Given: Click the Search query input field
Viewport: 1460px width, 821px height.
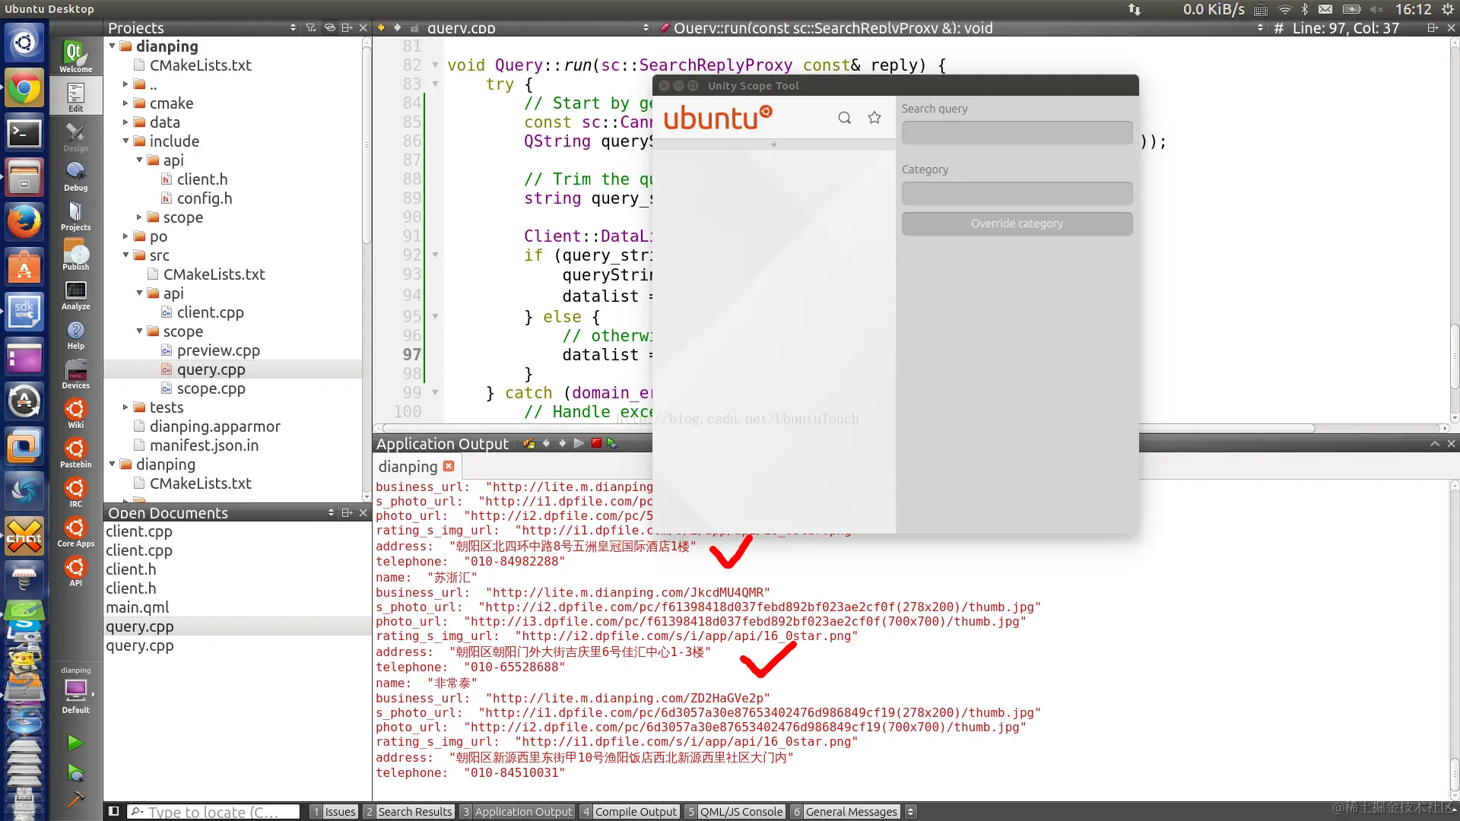Looking at the screenshot, I should [x=1017, y=133].
